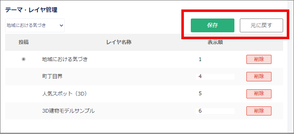
Task: Click the 元に戻す button
Action: (x=261, y=25)
